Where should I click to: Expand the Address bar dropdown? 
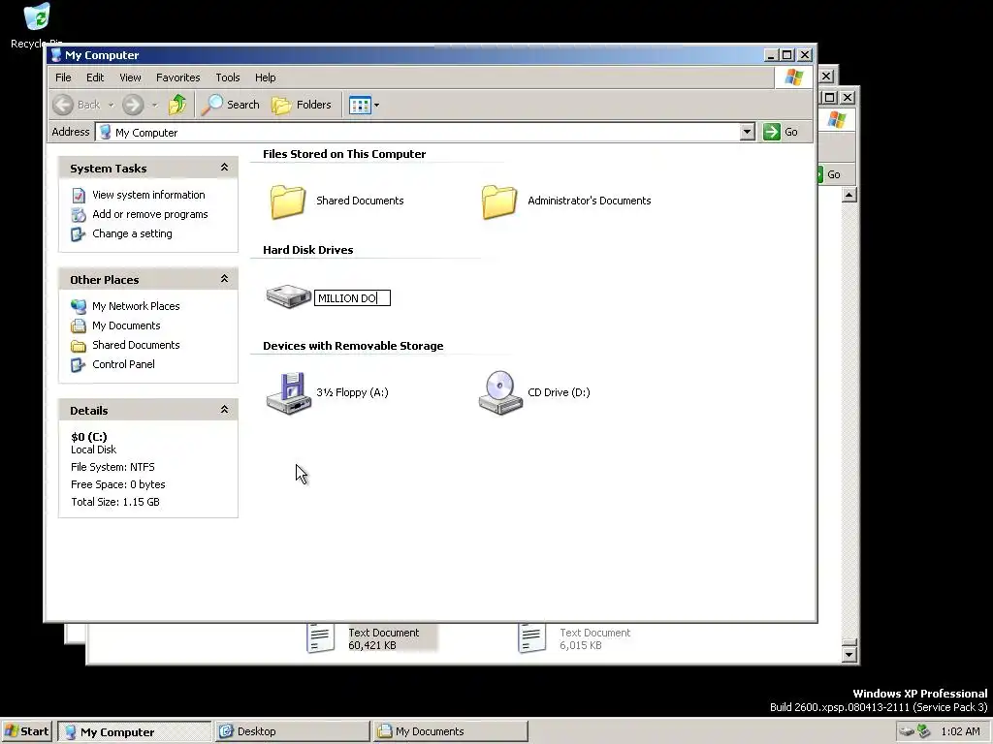click(748, 132)
